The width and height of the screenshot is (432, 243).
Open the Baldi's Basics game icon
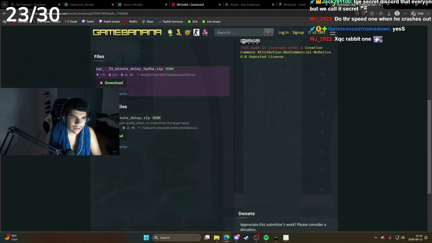click(170, 32)
